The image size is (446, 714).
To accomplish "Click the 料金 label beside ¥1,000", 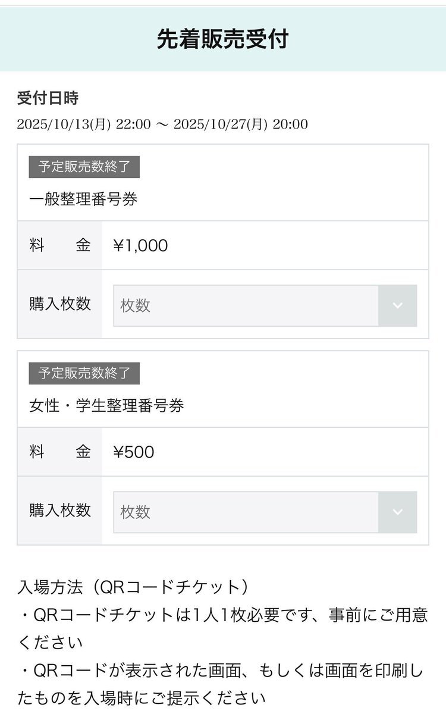I will coord(60,245).
